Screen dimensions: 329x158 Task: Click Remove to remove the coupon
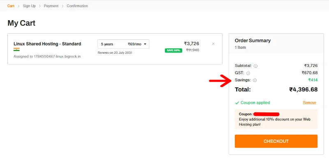[x=309, y=103]
